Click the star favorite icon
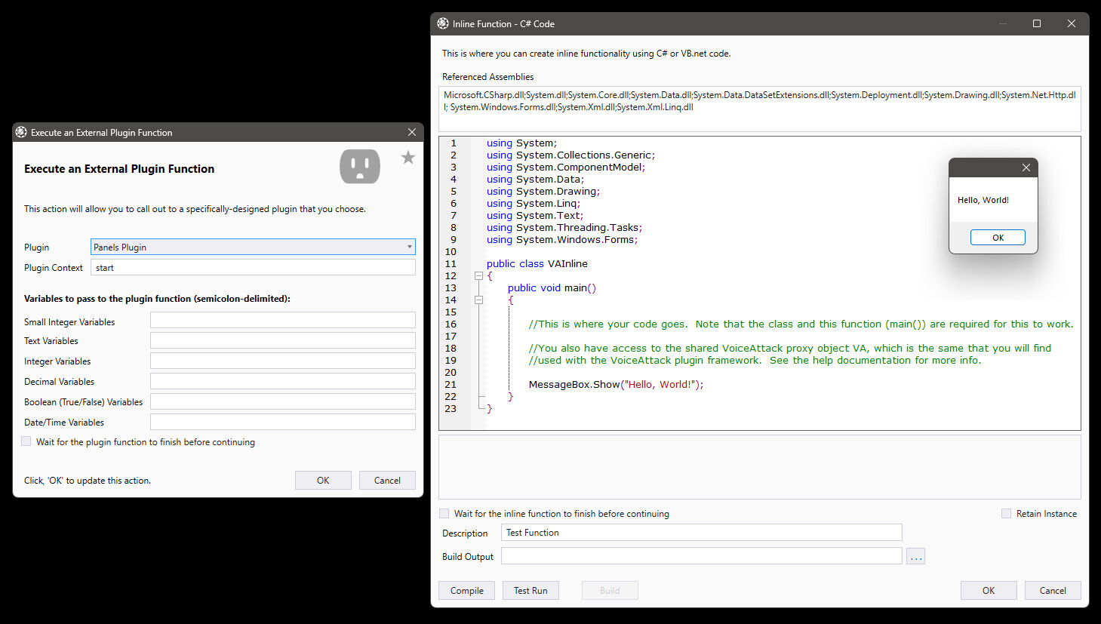The width and height of the screenshot is (1101, 624). (x=407, y=158)
